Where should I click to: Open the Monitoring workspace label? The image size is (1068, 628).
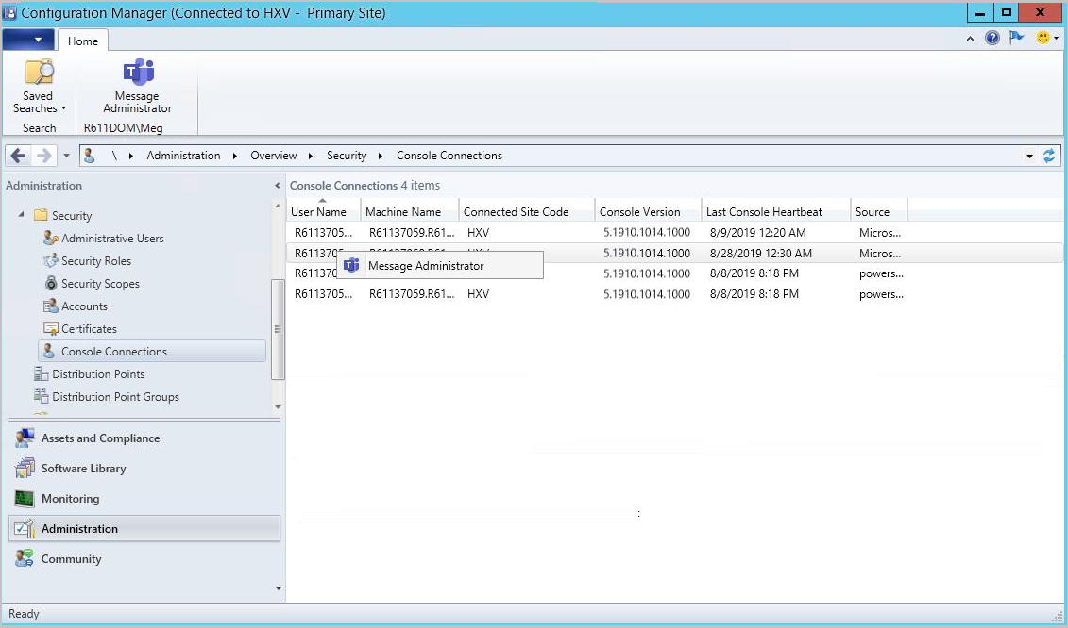70,499
